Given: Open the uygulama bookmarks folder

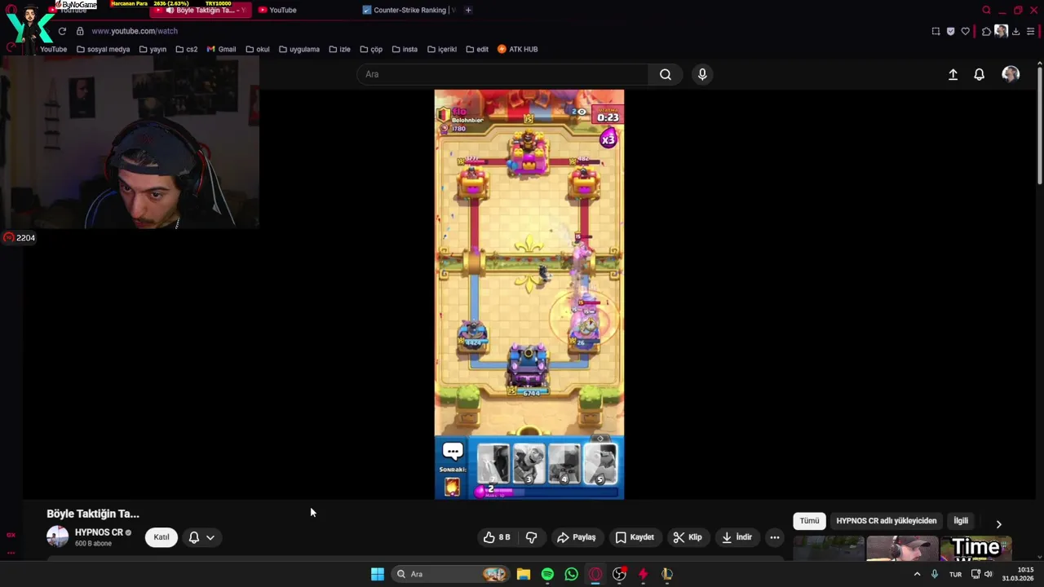Looking at the screenshot, I should (299, 49).
